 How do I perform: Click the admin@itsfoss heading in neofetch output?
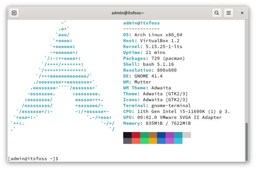click(x=141, y=23)
